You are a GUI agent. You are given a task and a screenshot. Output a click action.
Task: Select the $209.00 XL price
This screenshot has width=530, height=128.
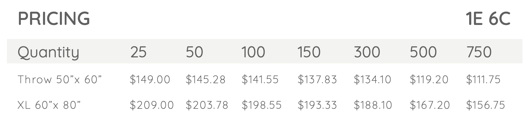(152, 105)
